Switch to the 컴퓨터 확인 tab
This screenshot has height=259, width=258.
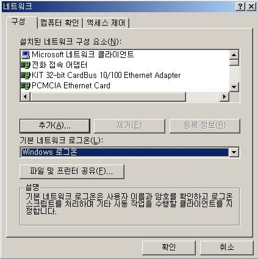(x=60, y=23)
